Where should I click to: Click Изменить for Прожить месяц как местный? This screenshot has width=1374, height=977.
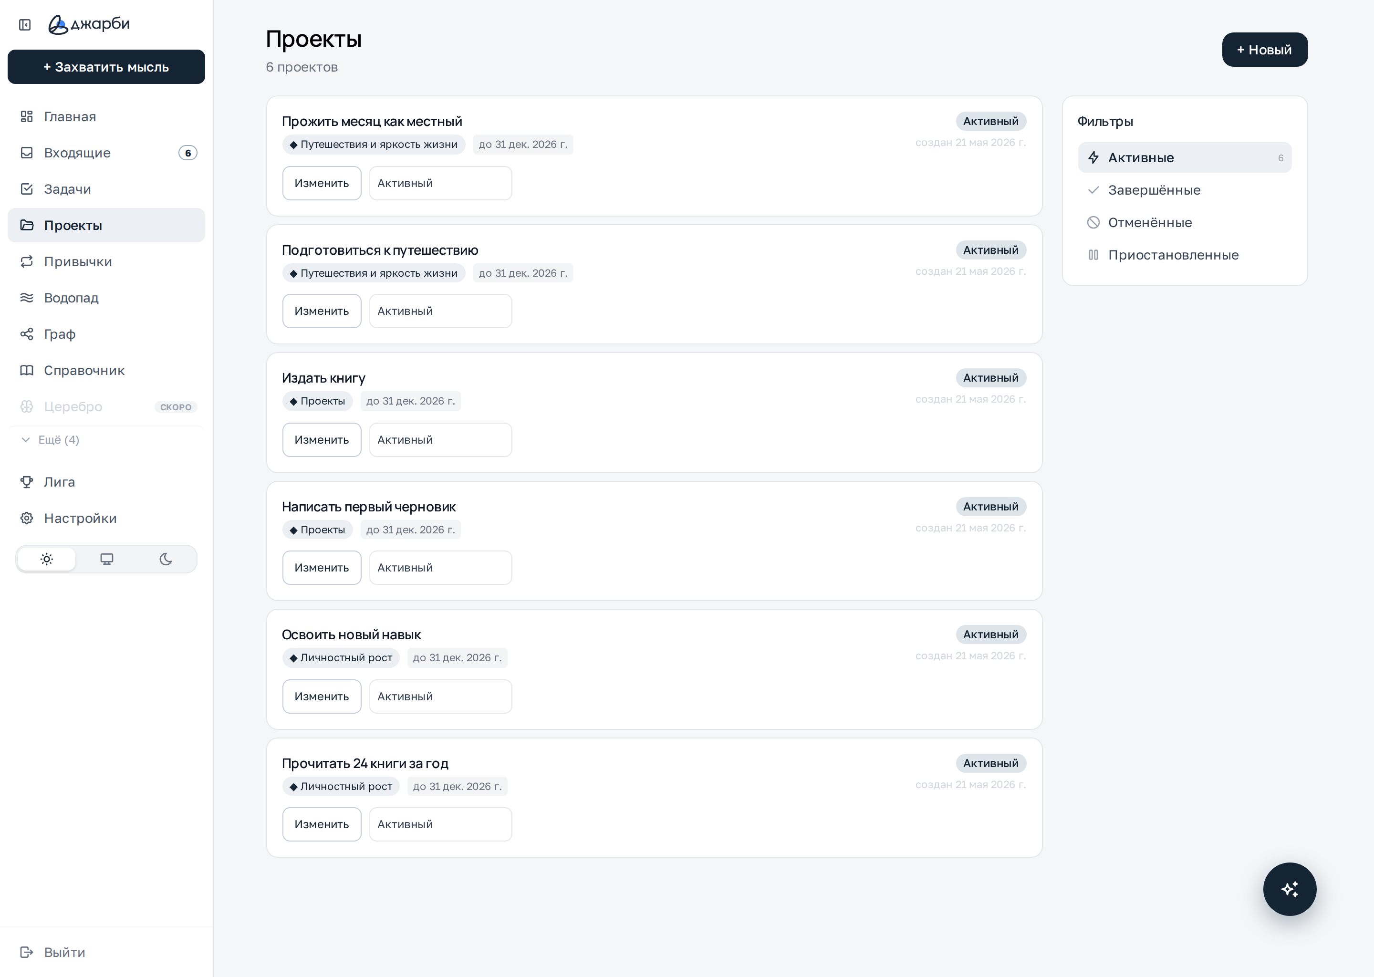tap(322, 183)
